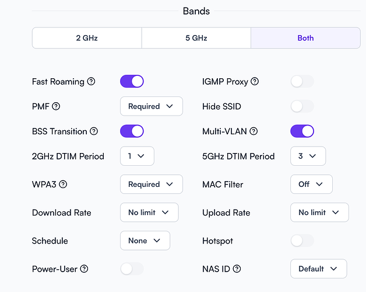
Task: Expand the MAC Filter dropdown
Action: [x=311, y=184]
